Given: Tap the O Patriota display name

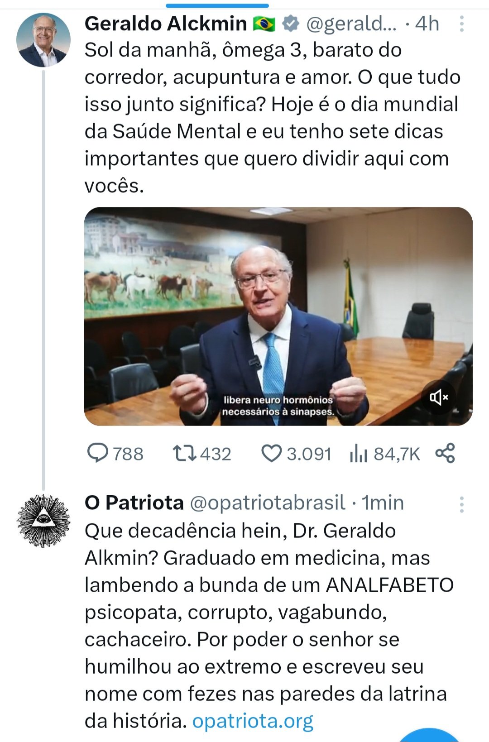Looking at the screenshot, I should coord(134,503).
